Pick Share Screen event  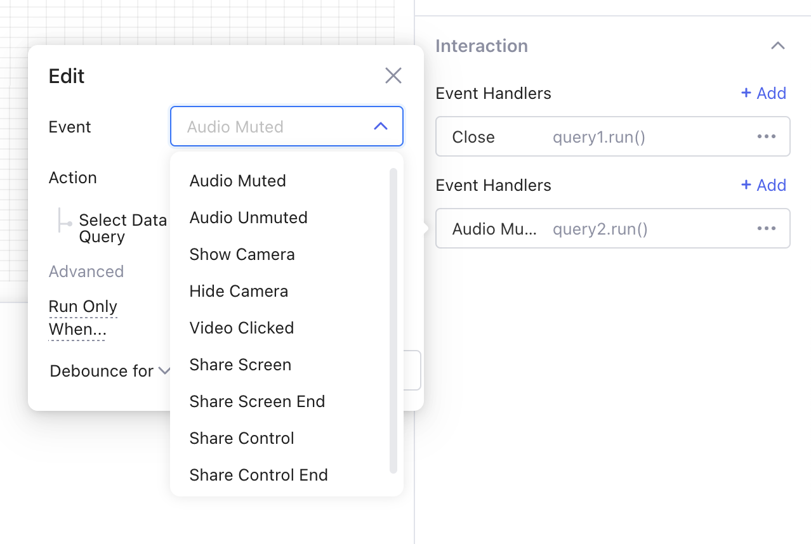240,365
